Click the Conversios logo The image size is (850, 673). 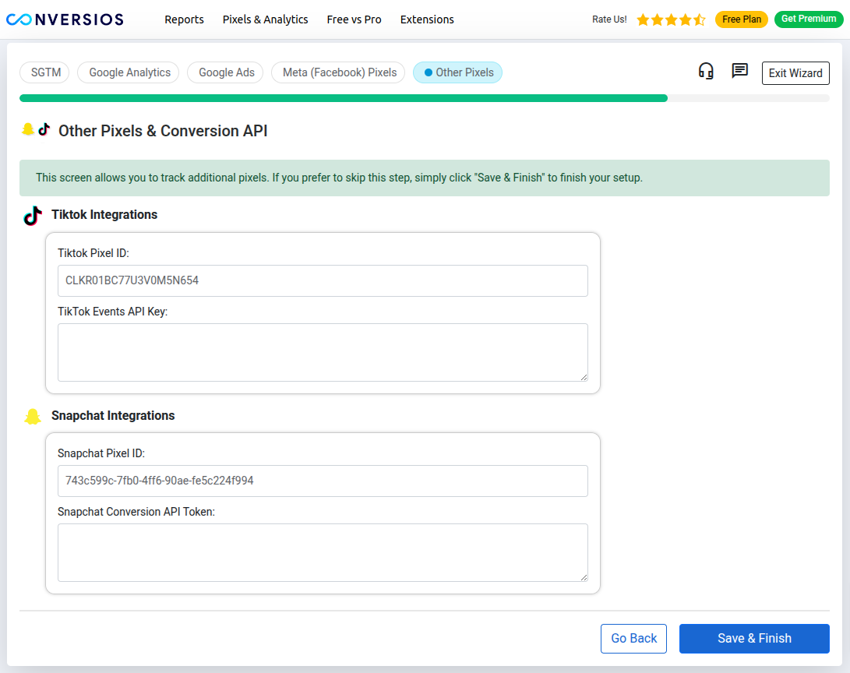pyautogui.click(x=65, y=19)
